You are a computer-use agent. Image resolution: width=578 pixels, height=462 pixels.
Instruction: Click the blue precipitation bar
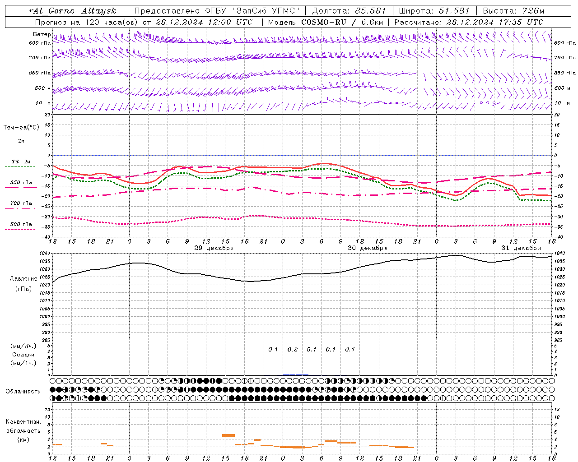[x=295, y=374]
